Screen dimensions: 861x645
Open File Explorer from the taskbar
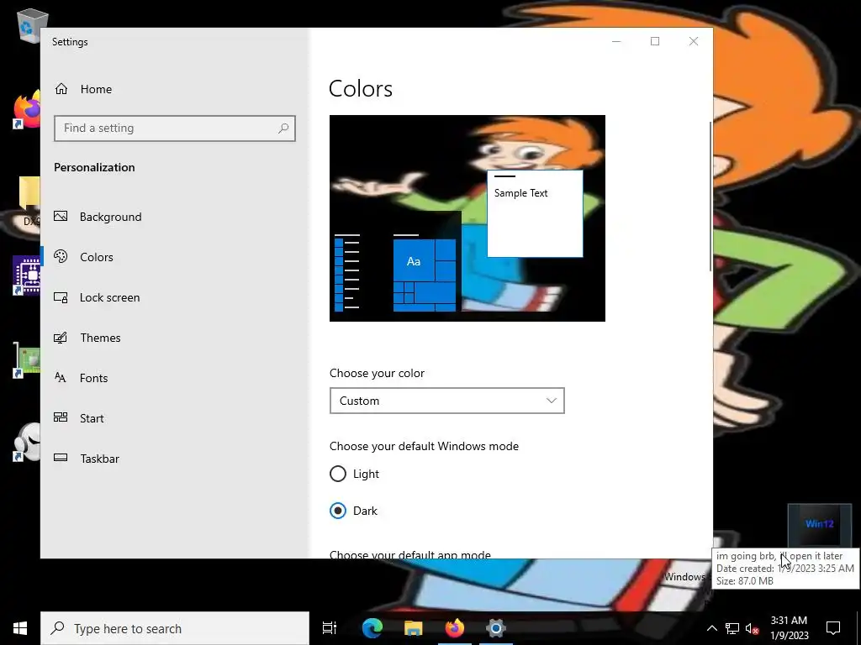413,628
